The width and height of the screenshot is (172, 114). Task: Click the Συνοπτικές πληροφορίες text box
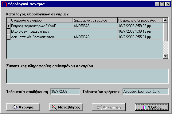point(87,76)
